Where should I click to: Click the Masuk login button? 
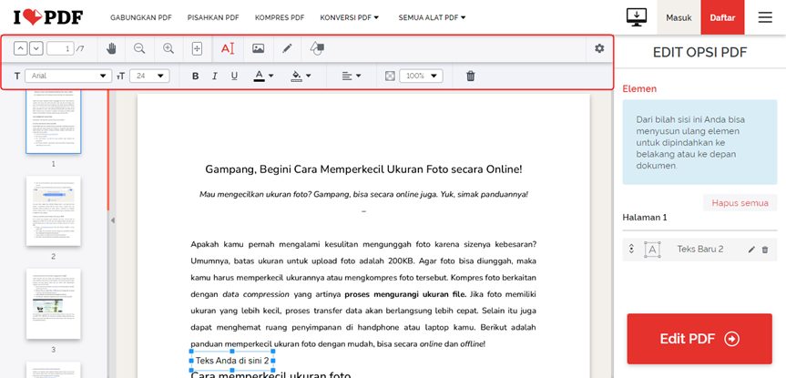point(679,17)
